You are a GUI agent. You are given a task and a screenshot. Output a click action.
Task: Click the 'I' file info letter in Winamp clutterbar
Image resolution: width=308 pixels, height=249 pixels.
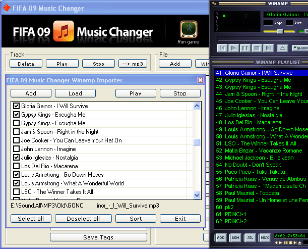(x=217, y=22)
